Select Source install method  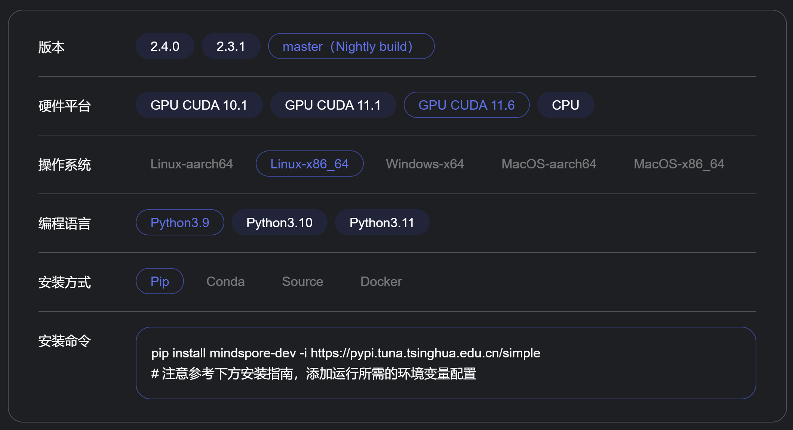[302, 281]
